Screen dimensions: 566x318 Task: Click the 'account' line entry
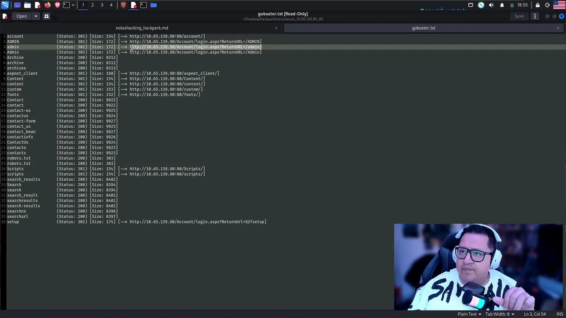click(15, 36)
